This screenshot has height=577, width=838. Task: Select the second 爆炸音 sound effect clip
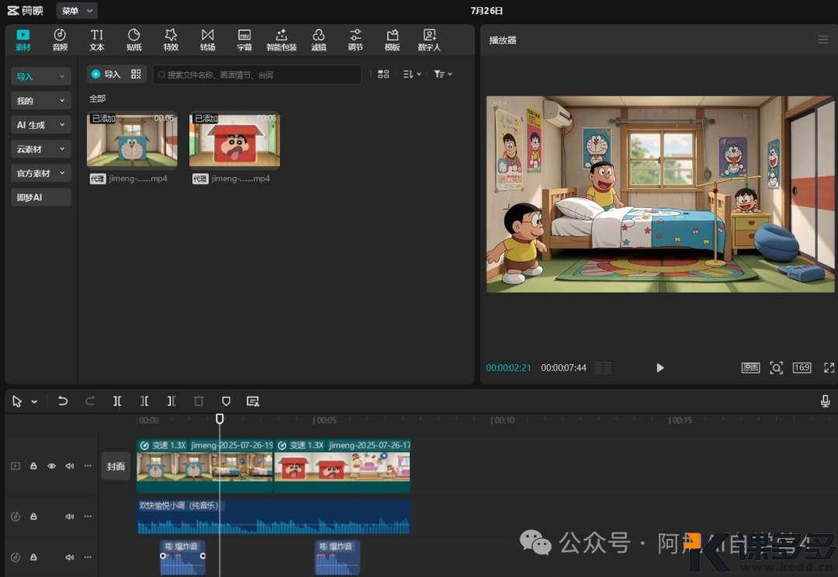pyautogui.click(x=338, y=558)
